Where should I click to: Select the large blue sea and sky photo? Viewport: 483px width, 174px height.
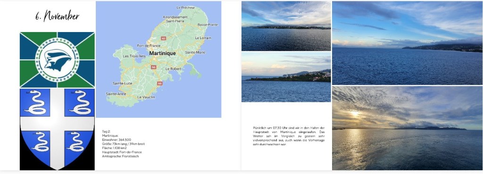pyautogui.click(x=407, y=43)
